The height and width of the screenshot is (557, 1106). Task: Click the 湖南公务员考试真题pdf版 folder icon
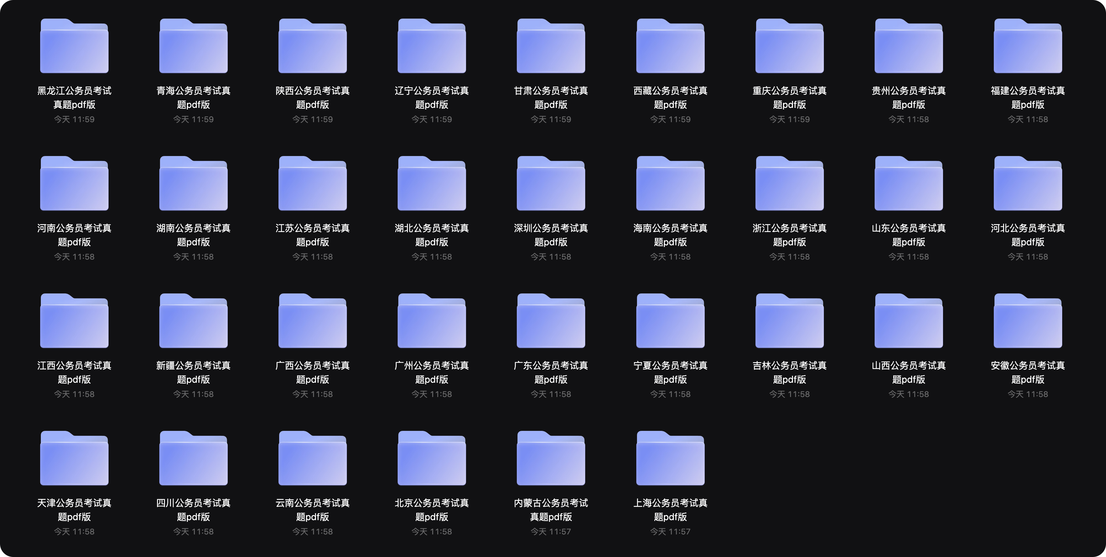[194, 183]
